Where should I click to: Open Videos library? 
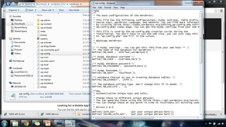tap(17, 53)
